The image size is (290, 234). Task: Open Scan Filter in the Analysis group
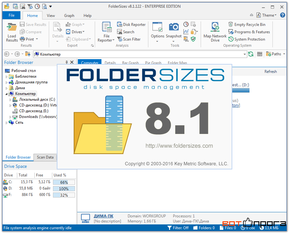(x=129, y=39)
